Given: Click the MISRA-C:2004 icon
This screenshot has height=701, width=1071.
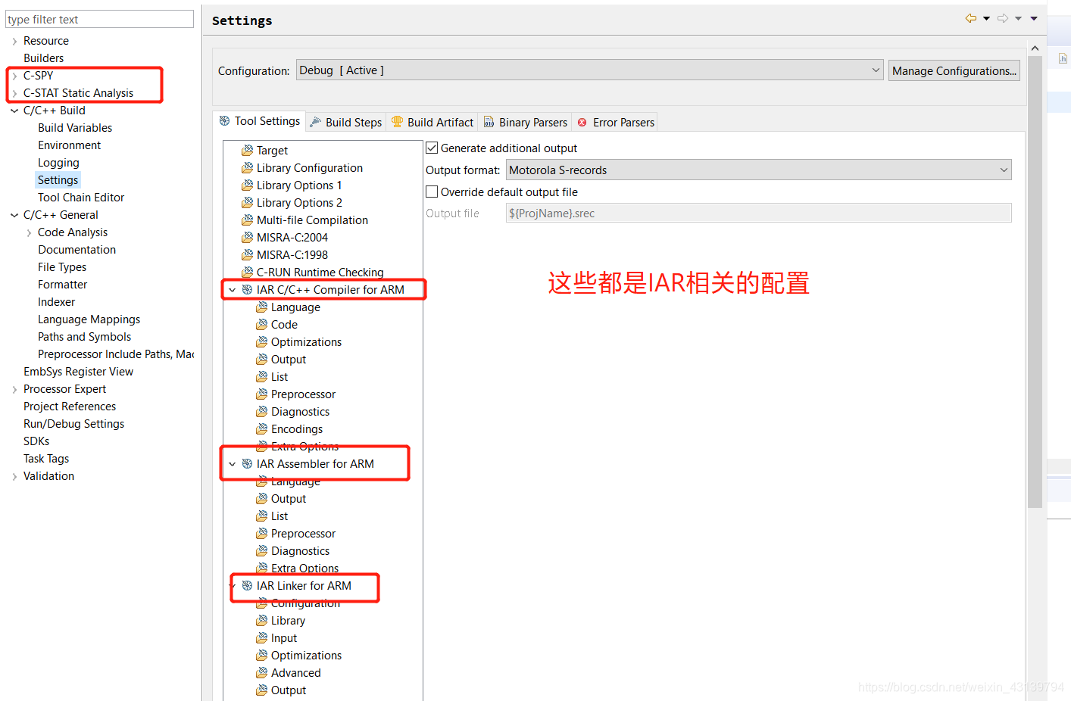Looking at the screenshot, I should 247,238.
